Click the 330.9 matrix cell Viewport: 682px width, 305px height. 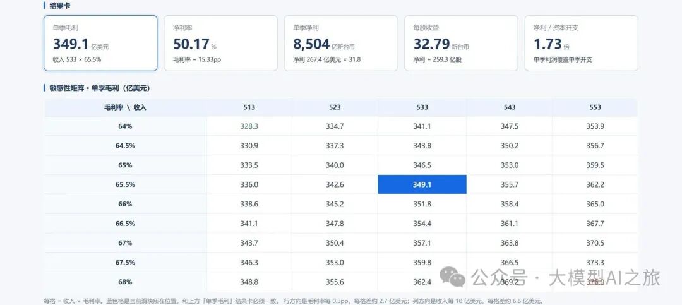pyautogui.click(x=249, y=146)
